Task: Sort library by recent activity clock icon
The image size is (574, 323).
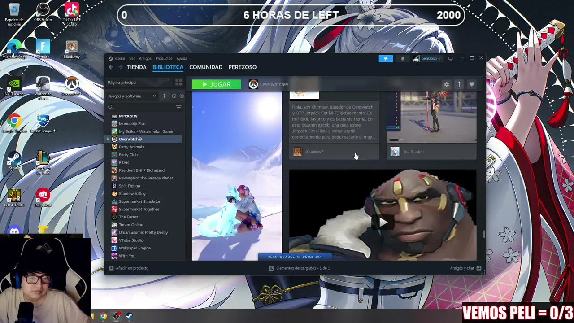Action: [x=174, y=96]
